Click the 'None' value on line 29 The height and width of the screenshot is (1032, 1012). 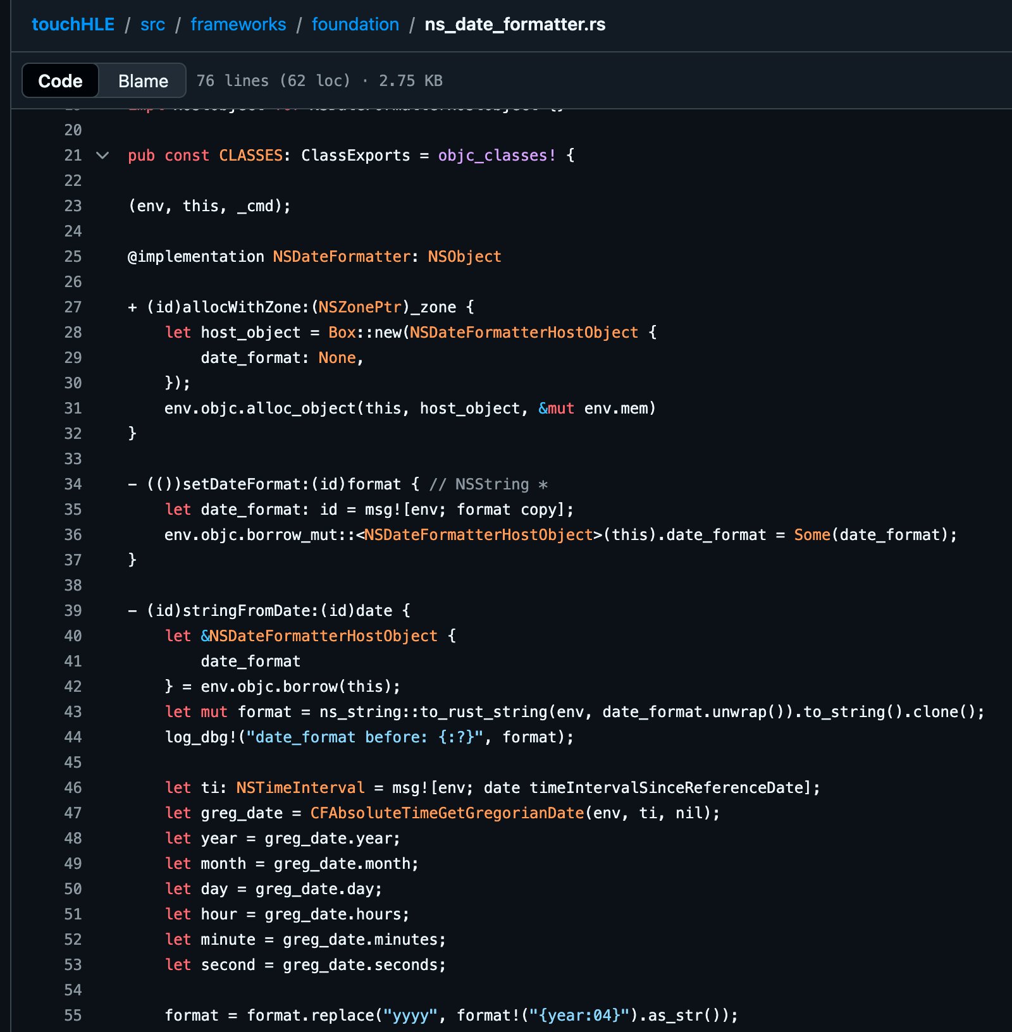pyautogui.click(x=337, y=358)
